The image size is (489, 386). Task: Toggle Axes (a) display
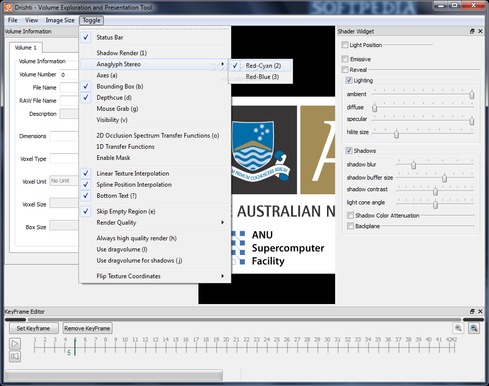pos(155,75)
